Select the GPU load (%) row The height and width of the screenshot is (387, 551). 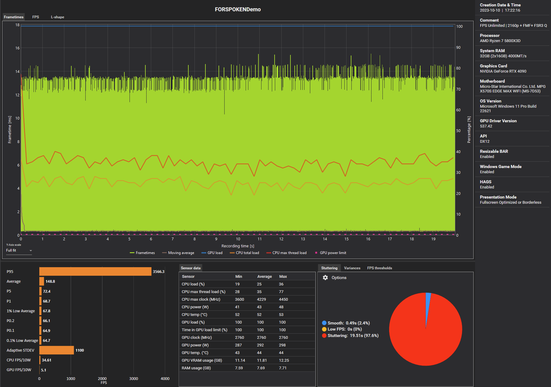pos(247,322)
